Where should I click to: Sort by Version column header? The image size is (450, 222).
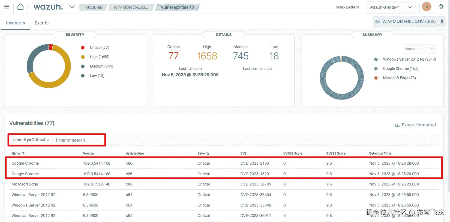89,154
